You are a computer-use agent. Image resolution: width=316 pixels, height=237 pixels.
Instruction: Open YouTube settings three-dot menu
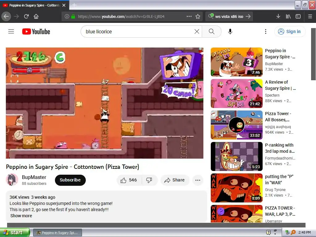pos(266,31)
